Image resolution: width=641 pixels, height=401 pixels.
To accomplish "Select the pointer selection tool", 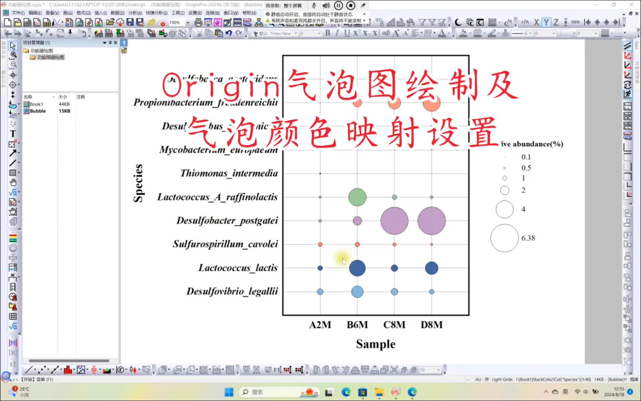I will [13, 45].
